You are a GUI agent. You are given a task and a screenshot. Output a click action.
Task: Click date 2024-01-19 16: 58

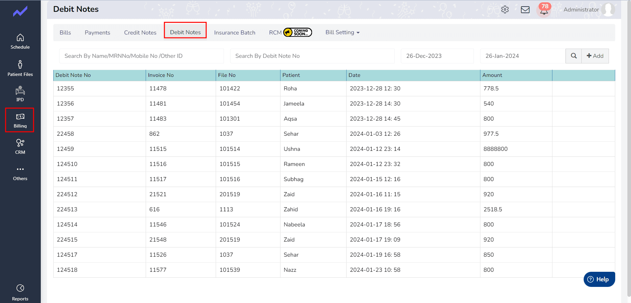pyautogui.click(x=375, y=255)
